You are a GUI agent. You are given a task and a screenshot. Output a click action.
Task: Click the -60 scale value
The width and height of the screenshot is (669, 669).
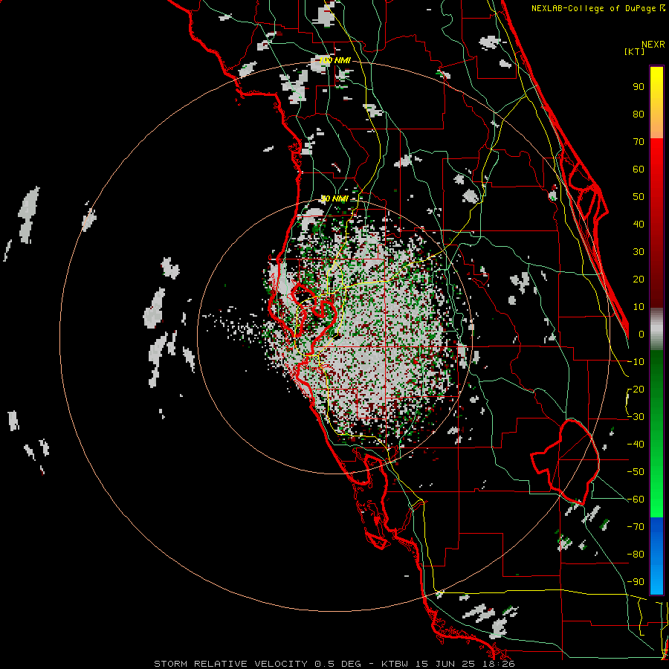[636, 500]
